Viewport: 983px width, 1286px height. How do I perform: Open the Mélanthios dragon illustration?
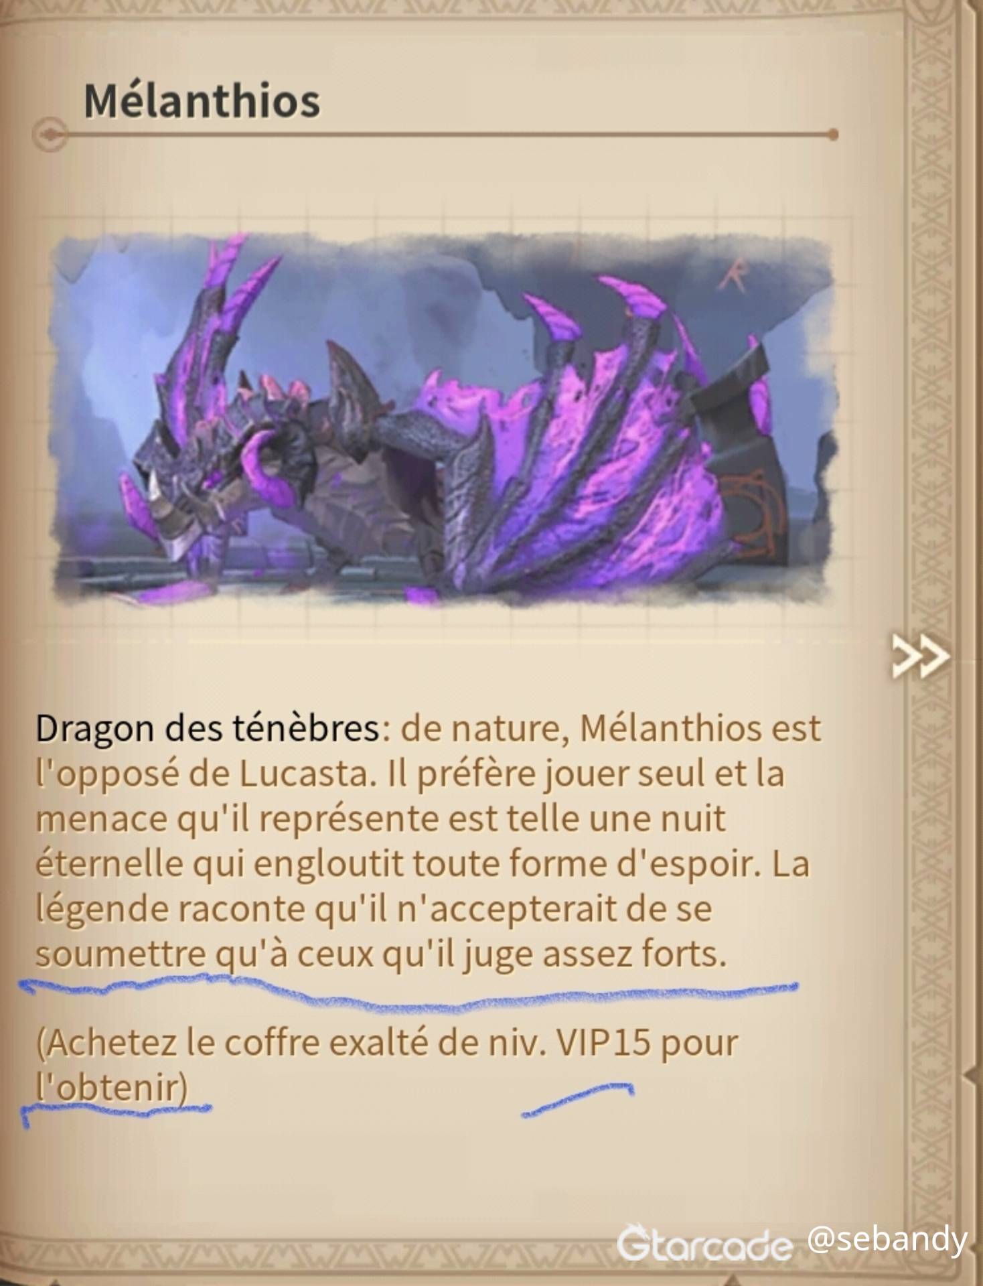443,419
